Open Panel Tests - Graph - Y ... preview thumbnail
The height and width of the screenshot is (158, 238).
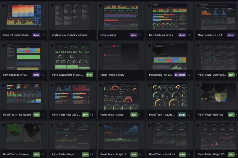point(170,136)
